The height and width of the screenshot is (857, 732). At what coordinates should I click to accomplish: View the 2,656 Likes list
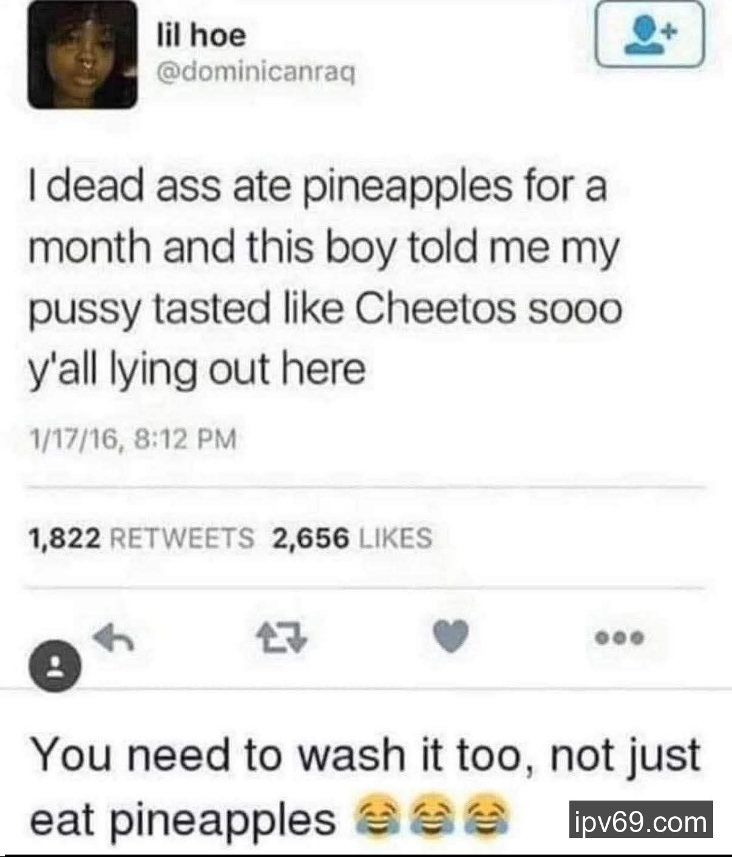click(352, 538)
